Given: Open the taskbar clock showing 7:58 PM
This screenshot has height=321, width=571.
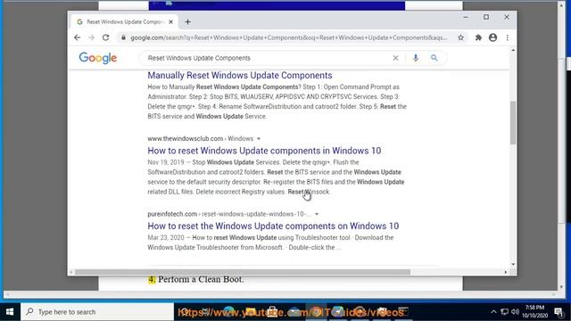Looking at the screenshot, I should coord(535,312).
